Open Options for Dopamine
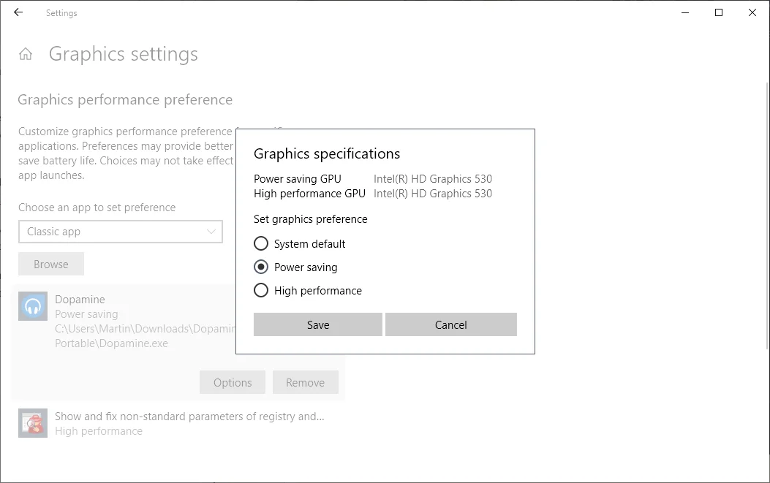770x483 pixels. (x=233, y=383)
